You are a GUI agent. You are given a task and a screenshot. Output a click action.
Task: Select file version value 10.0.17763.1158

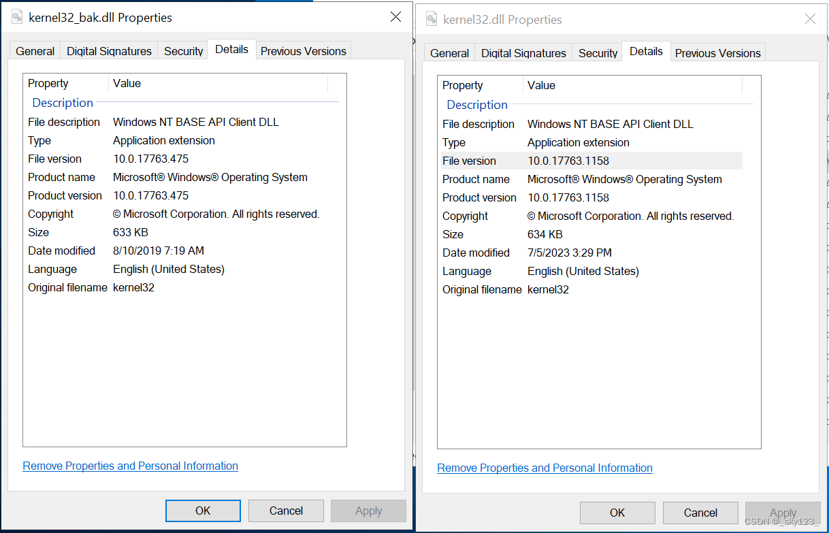click(x=568, y=161)
